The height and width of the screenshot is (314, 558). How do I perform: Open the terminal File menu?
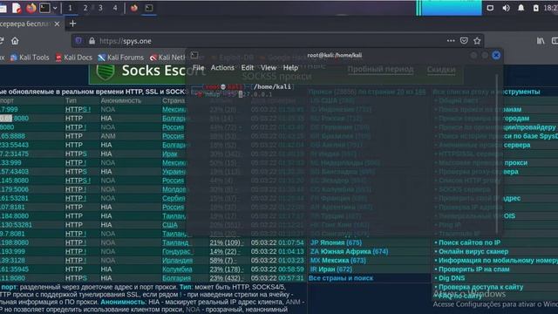pyautogui.click(x=198, y=68)
